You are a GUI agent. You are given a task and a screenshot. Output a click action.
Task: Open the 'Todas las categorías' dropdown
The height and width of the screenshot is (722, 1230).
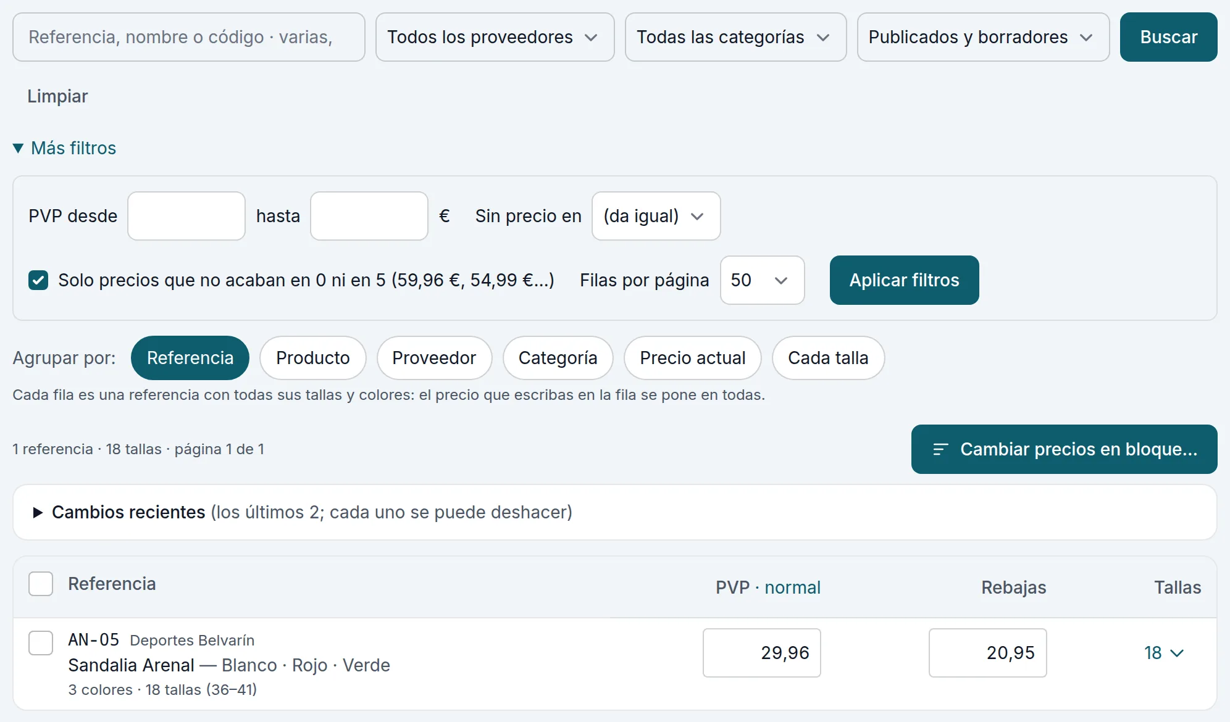click(735, 37)
